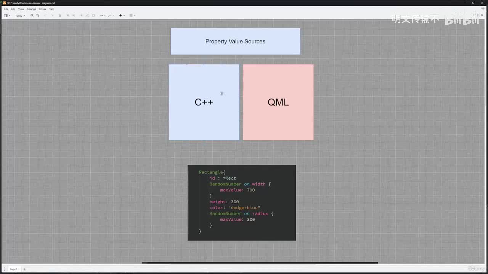Click the horizontal scrollbar at the bottom
The height and width of the screenshot is (274, 488).
click(260, 263)
